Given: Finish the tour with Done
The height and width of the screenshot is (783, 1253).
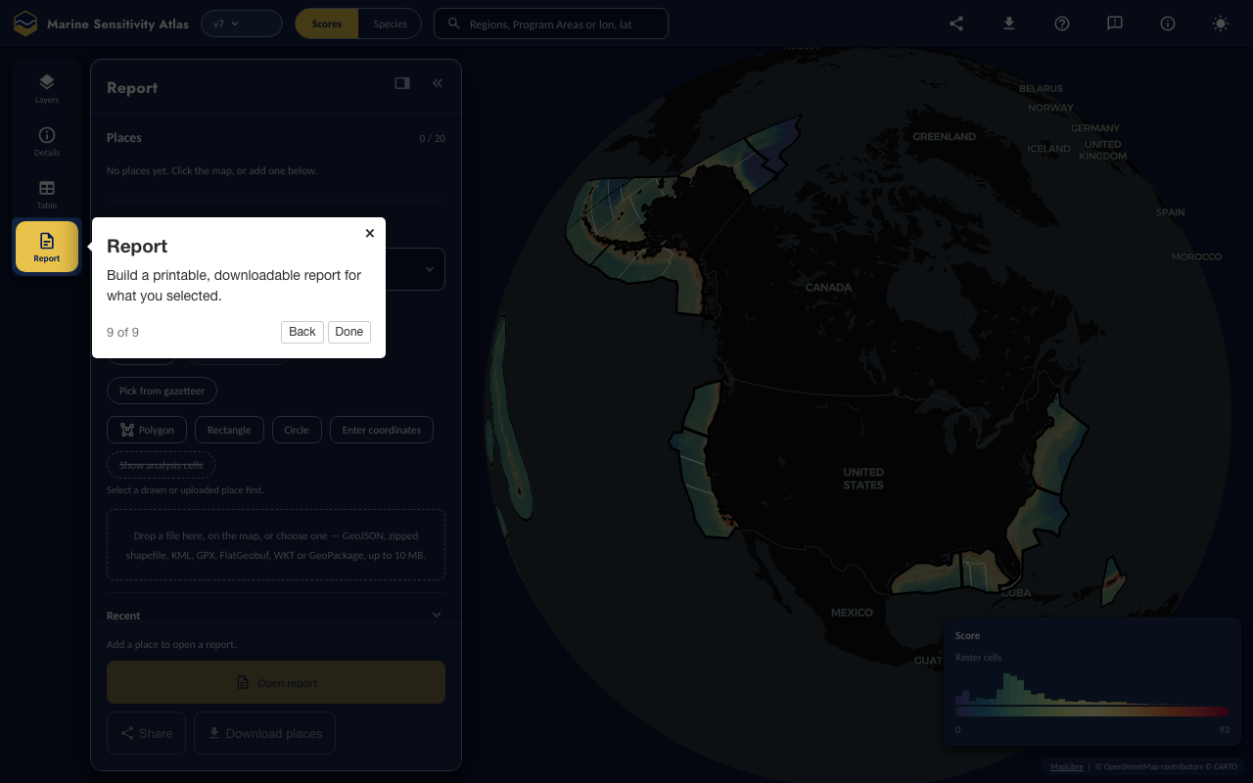Looking at the screenshot, I should tap(349, 332).
